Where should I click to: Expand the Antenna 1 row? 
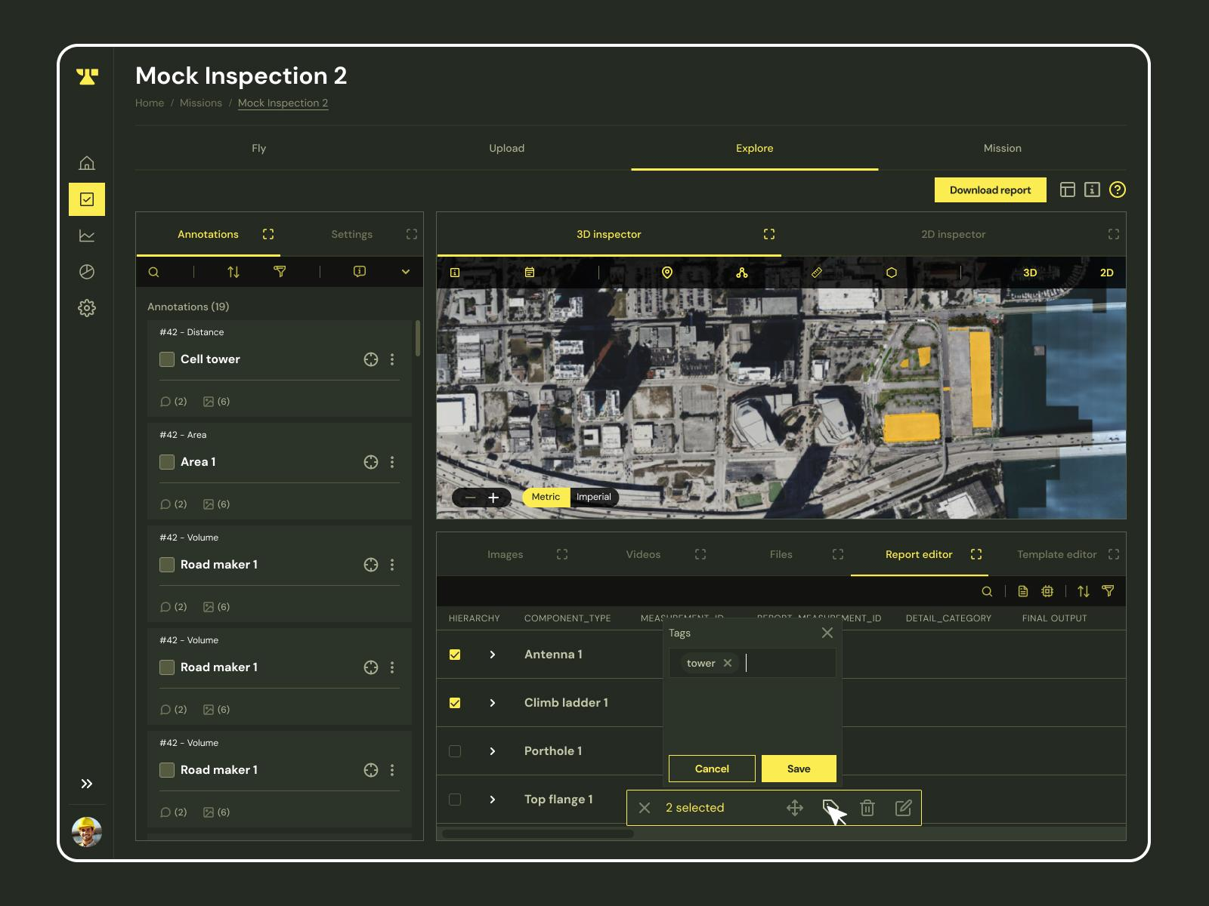point(493,655)
